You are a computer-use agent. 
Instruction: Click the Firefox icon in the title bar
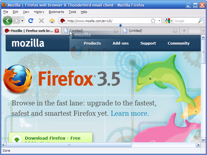click(4, 5)
